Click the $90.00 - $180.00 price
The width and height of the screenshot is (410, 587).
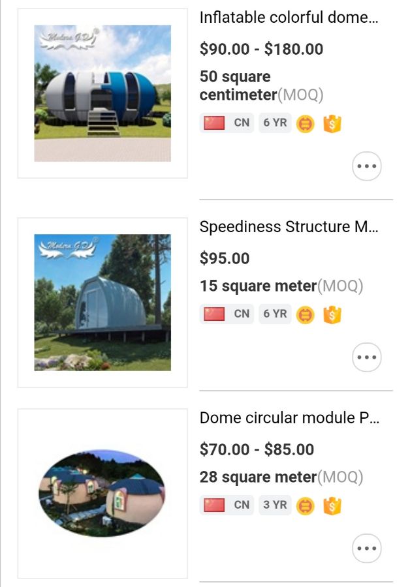[x=261, y=49]
